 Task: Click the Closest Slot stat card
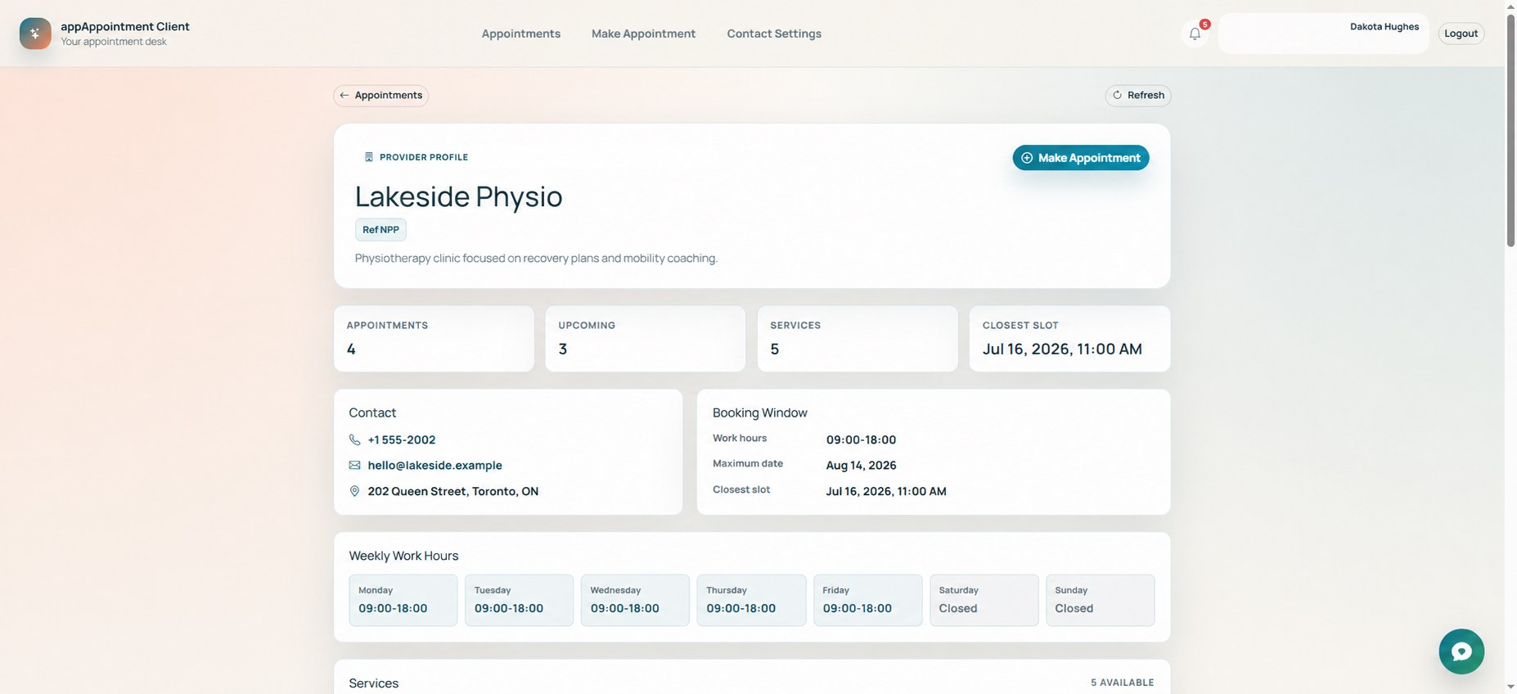click(x=1070, y=339)
